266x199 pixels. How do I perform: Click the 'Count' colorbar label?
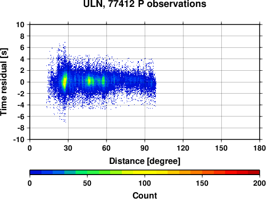(x=145, y=195)
